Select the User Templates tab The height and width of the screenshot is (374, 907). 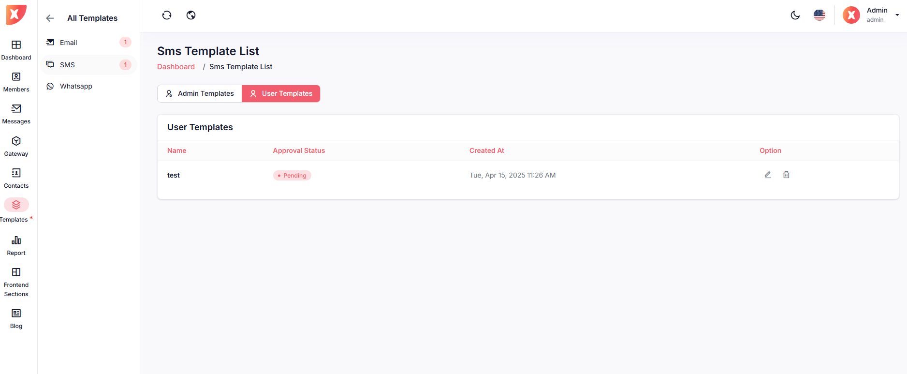(x=281, y=93)
